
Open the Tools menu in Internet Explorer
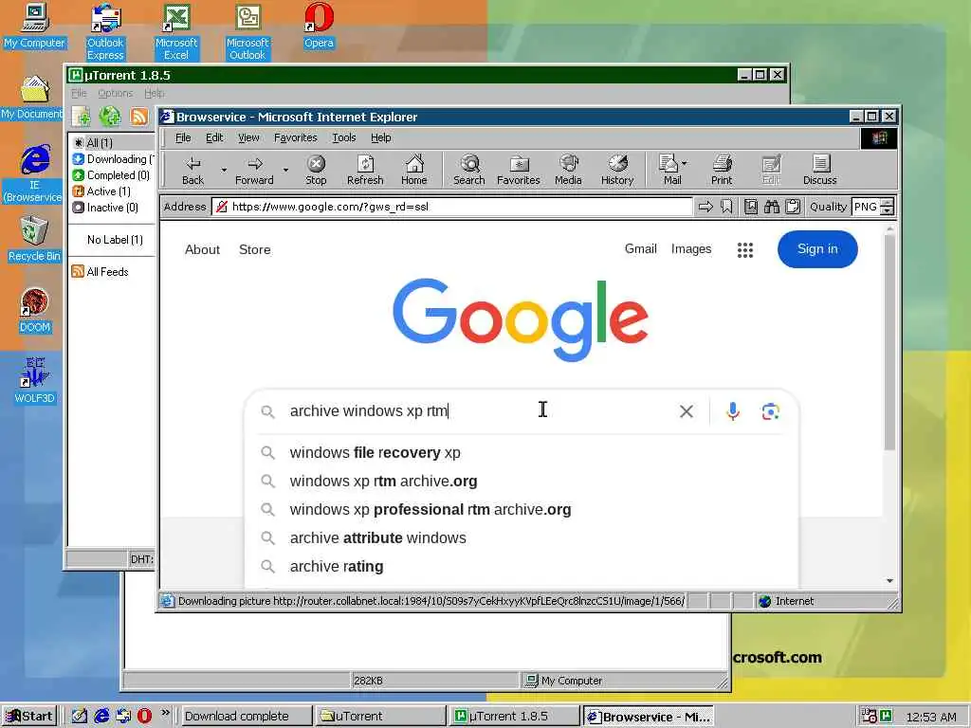pyautogui.click(x=343, y=137)
